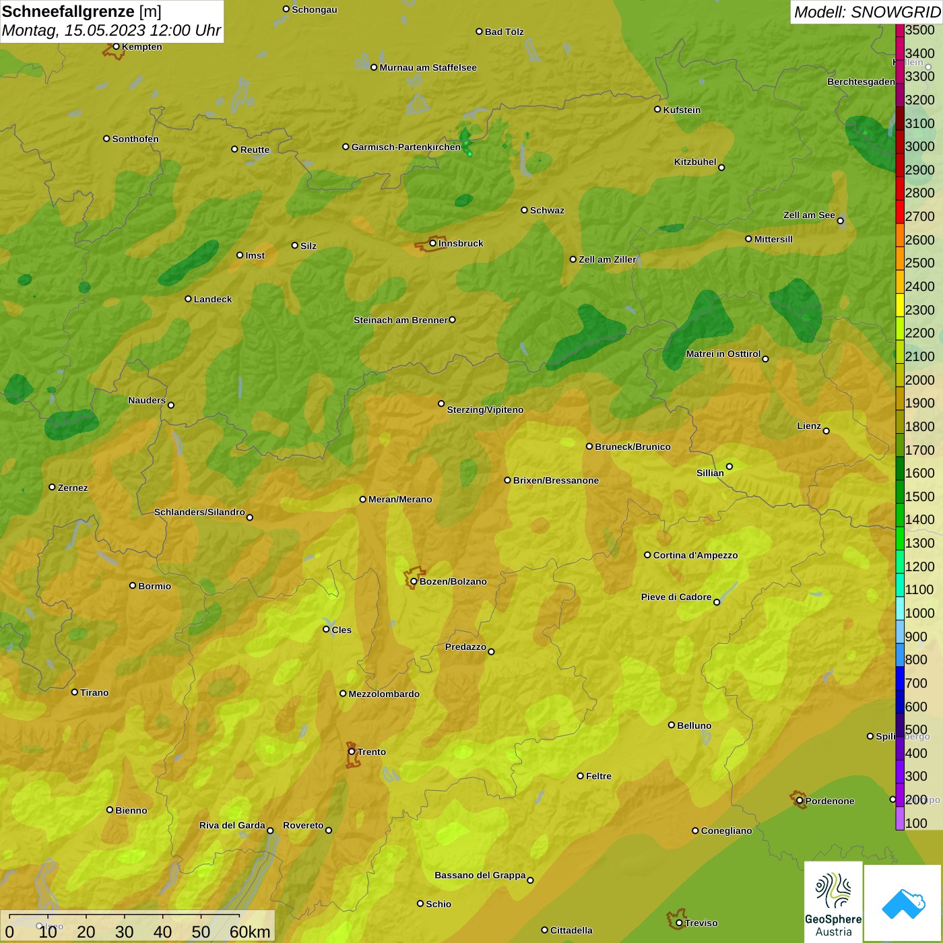Click the "Bienno" label
This screenshot has height=943, width=943.
pos(131,810)
